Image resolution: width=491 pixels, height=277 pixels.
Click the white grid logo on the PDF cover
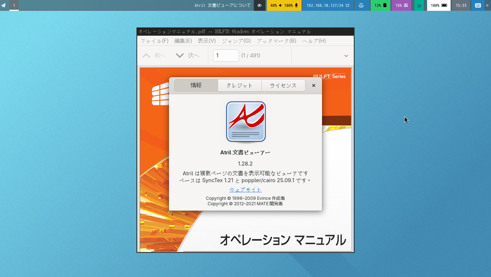point(160,94)
